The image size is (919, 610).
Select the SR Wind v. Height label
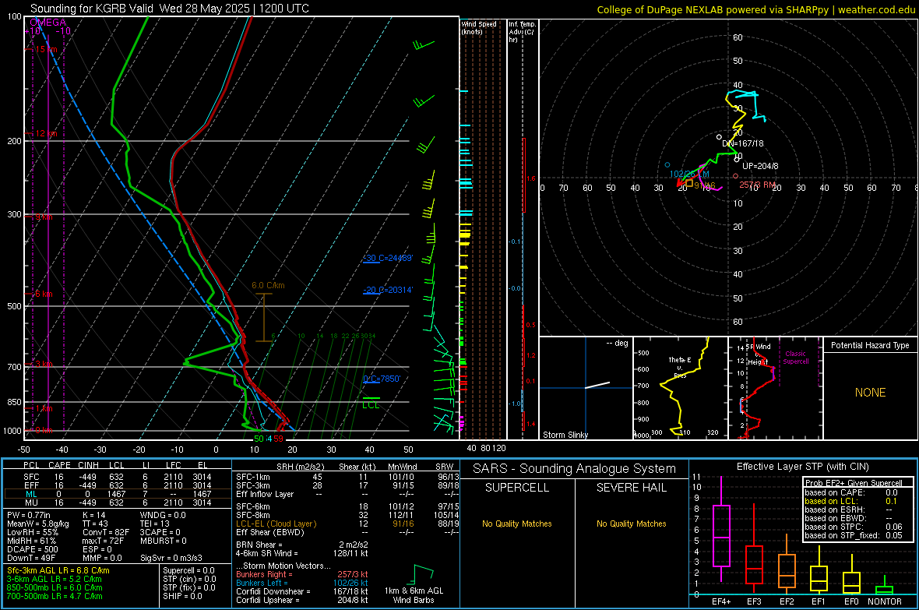click(x=759, y=354)
